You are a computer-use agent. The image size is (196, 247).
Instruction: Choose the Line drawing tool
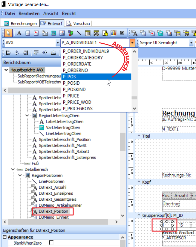click(79, 33)
